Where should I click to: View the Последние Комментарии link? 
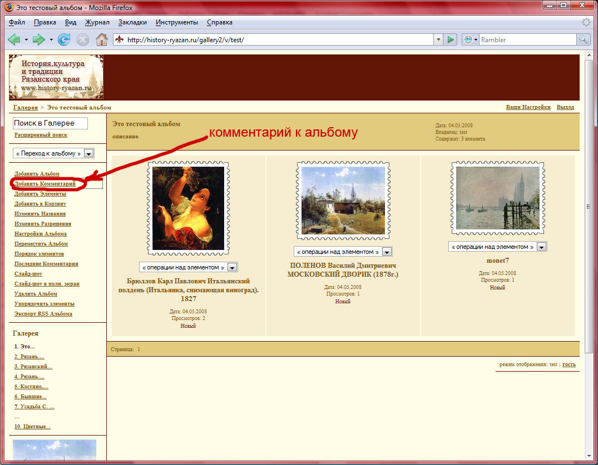[x=47, y=263]
